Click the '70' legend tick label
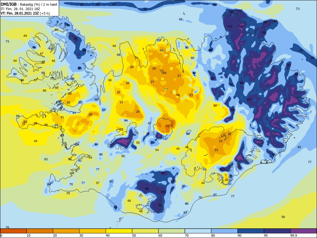The image size is (317, 238). pos(187,235)
